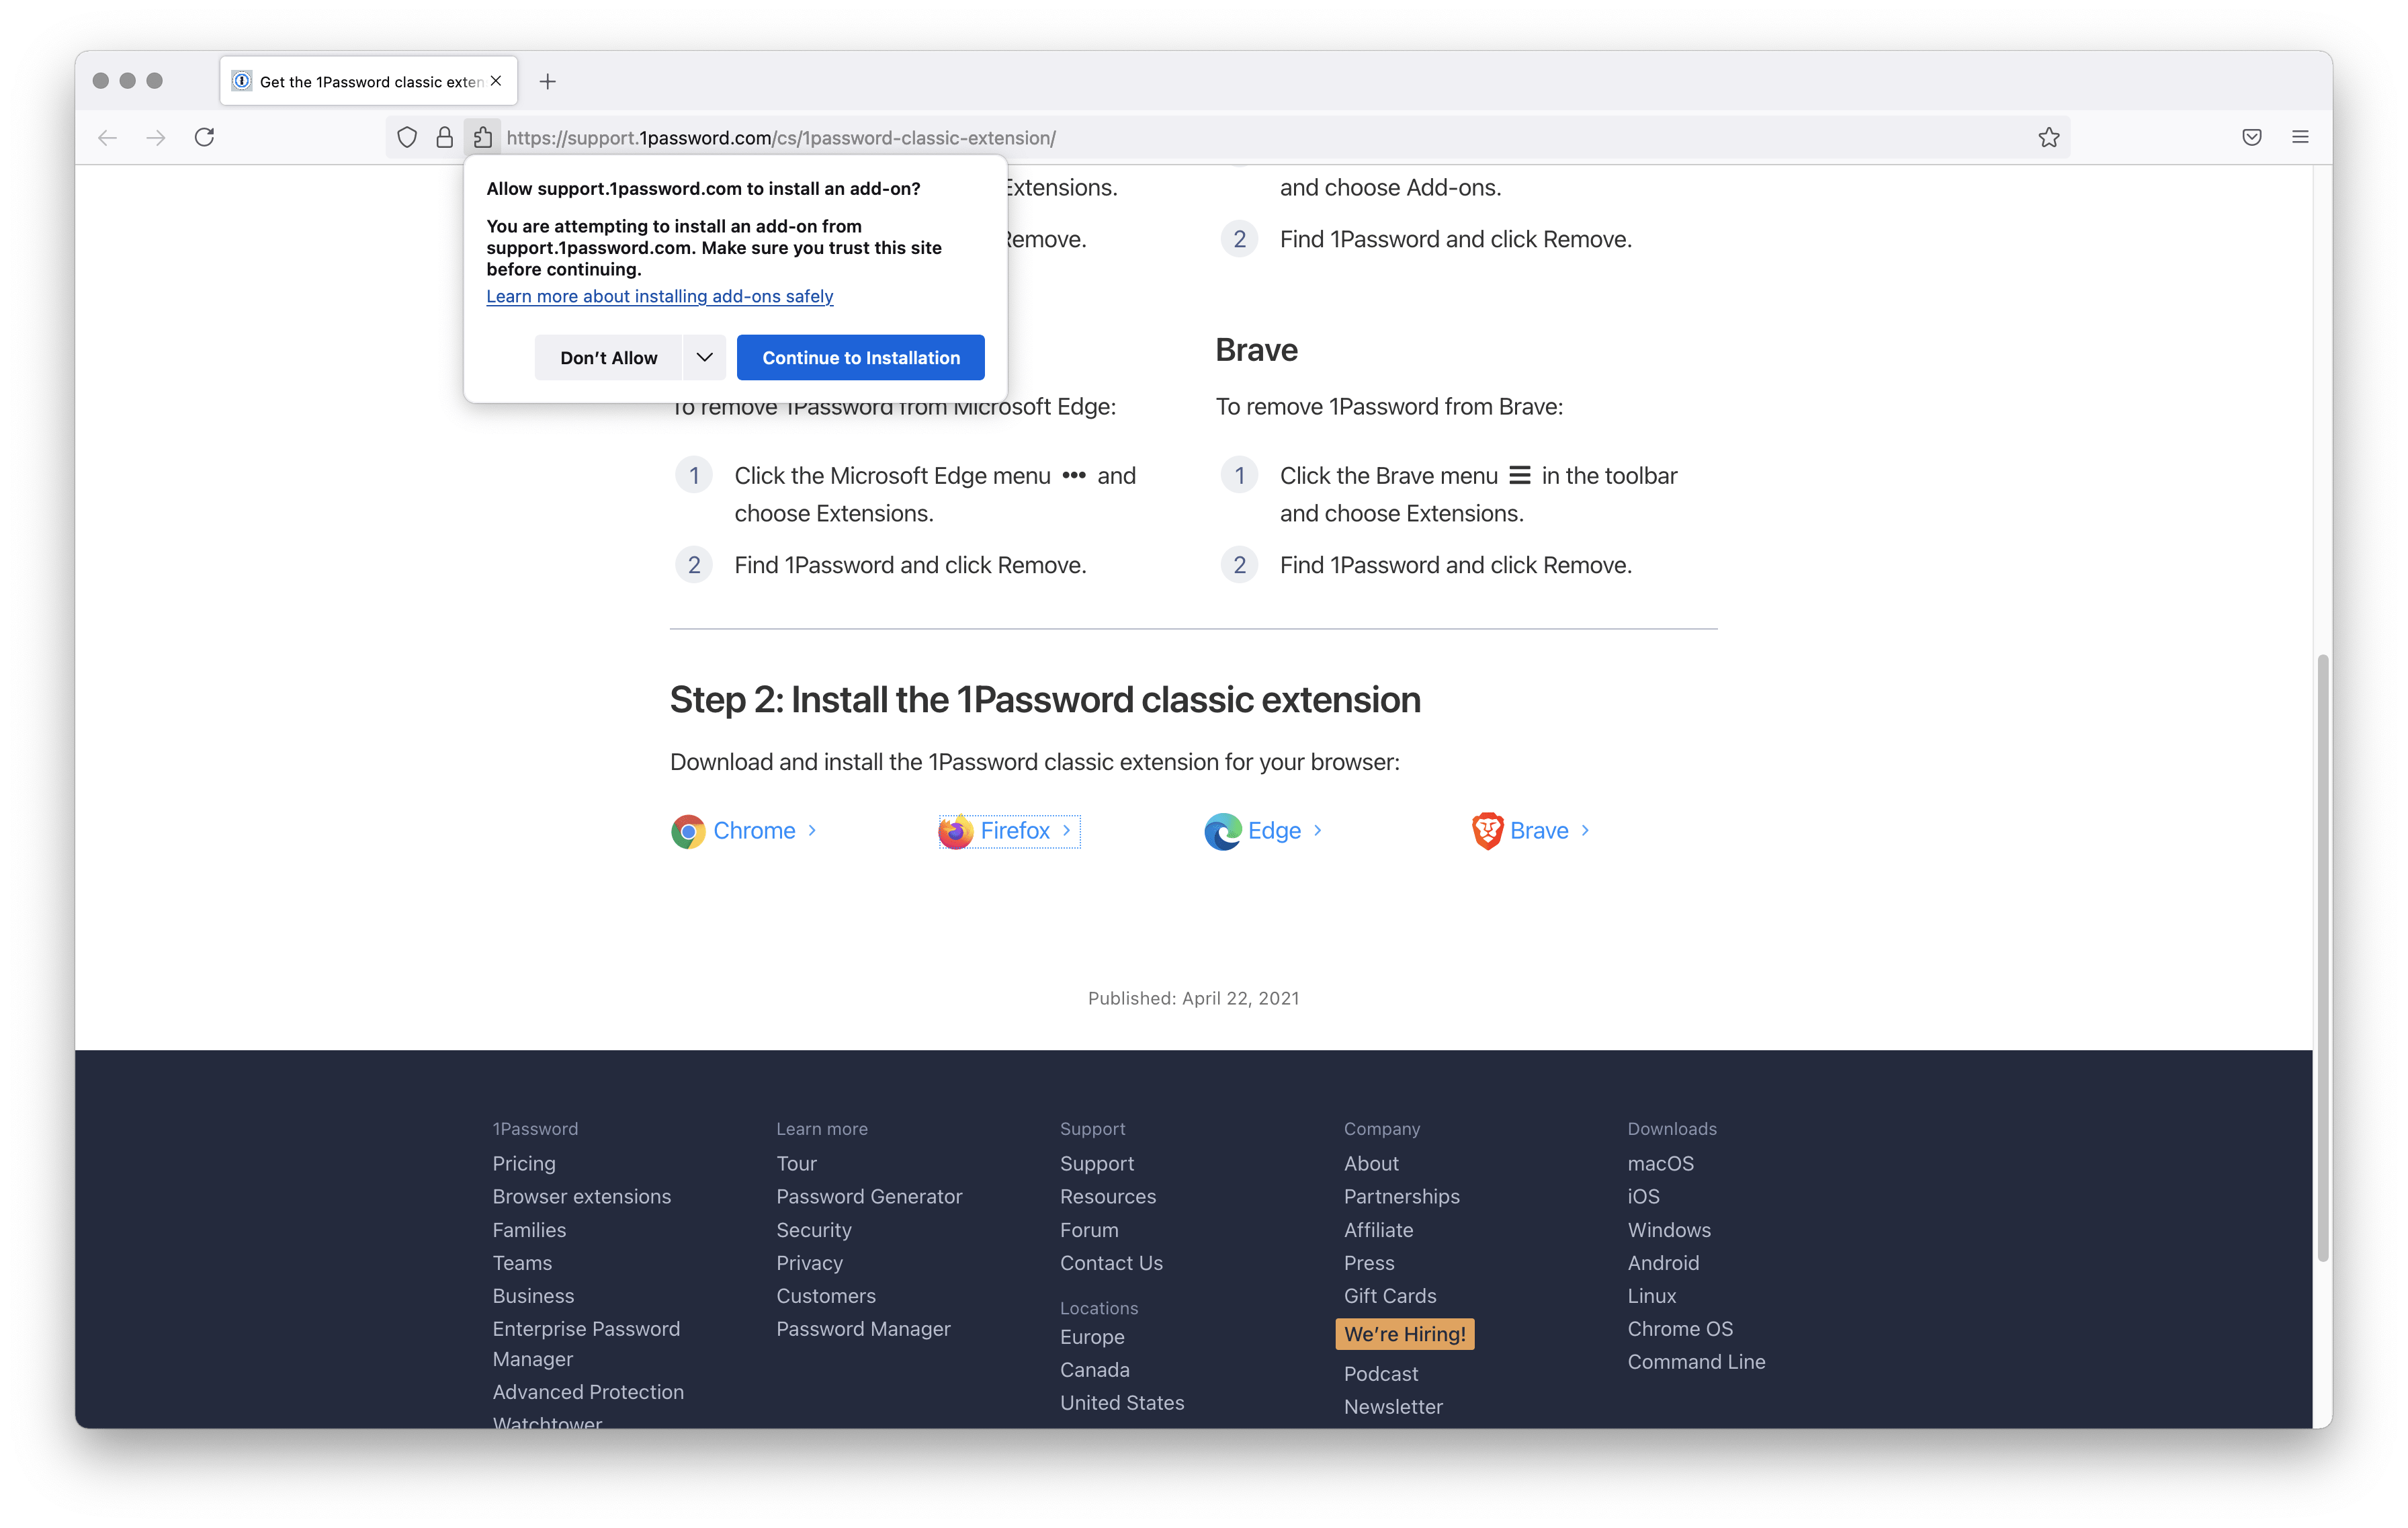Open Enterprise Password Manager footer link
2408x1528 pixels.
click(586, 1344)
